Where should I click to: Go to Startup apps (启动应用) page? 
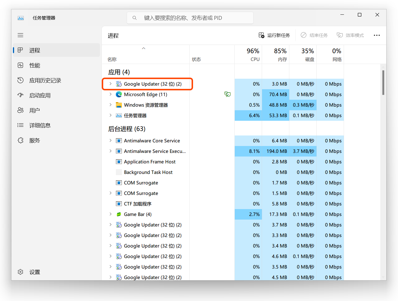click(x=56, y=95)
